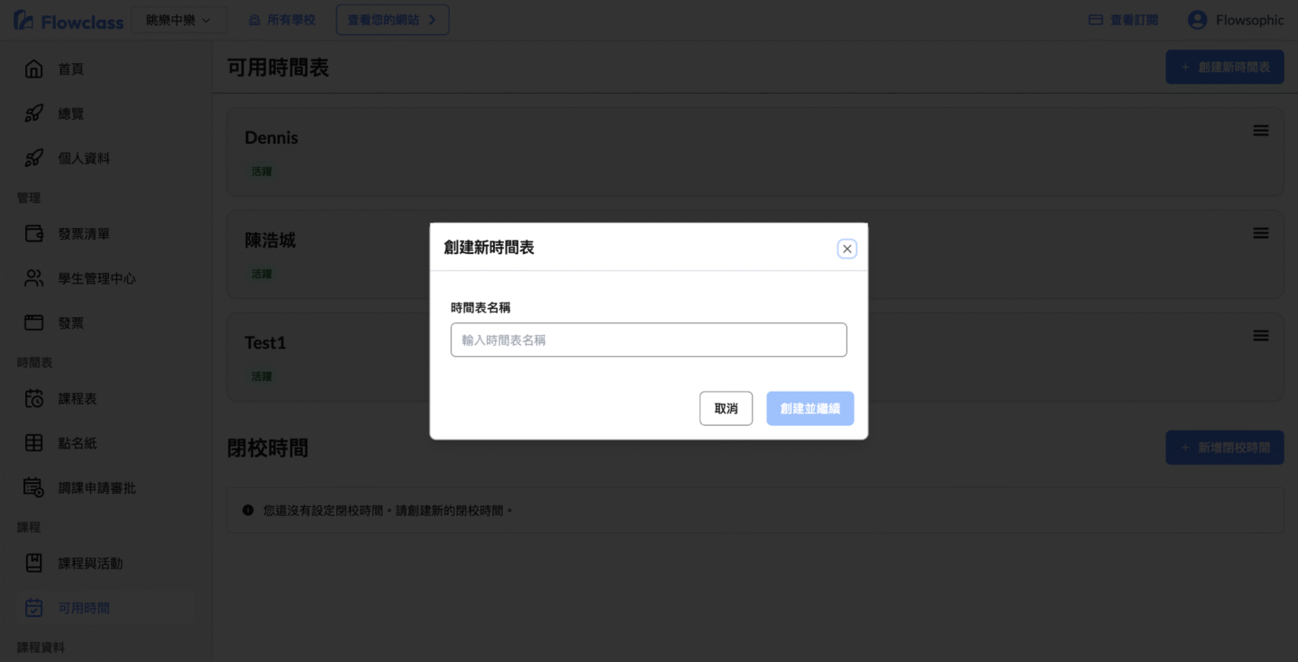Navigate to 調課申請審批 in sidebar
This screenshot has width=1298, height=662.
click(96, 488)
